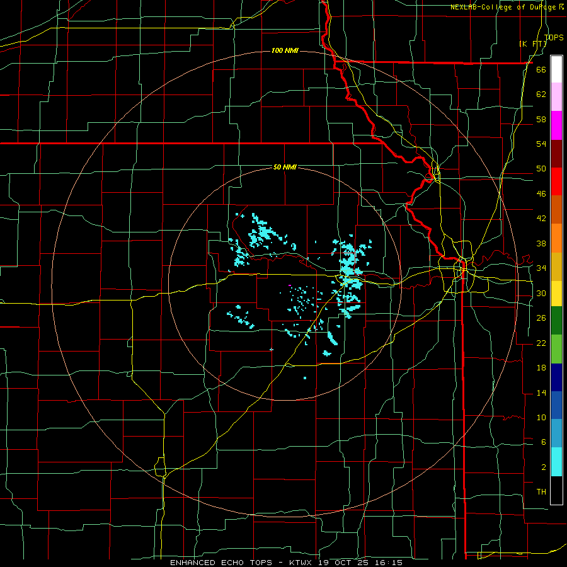Click the "ENHANCED ECHO TOPS" product caption
Image resolution: width=567 pixels, height=567 pixels.
(221, 563)
